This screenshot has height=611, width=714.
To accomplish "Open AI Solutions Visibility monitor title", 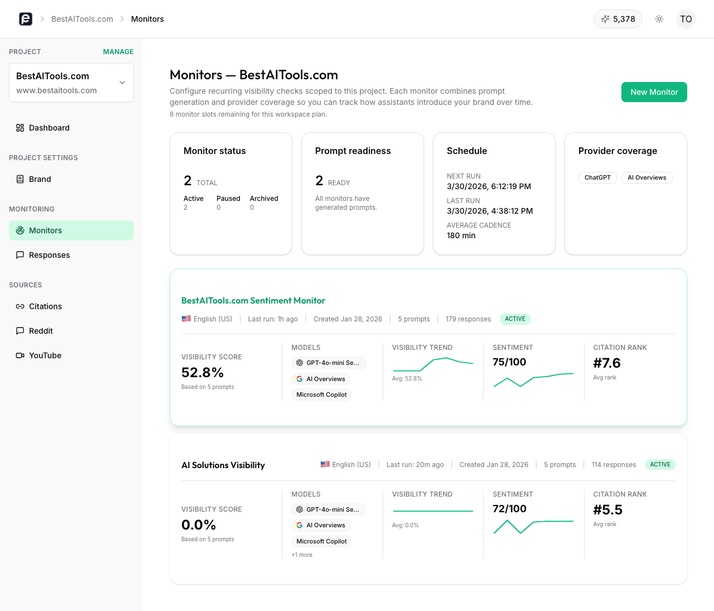I will 223,465.
